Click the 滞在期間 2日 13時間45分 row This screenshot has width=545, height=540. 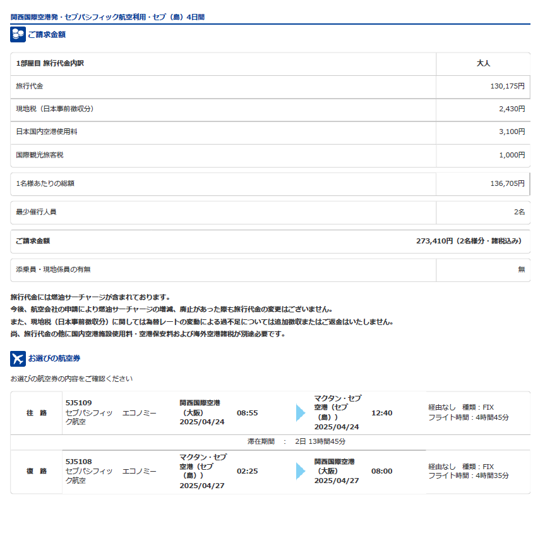point(296,441)
